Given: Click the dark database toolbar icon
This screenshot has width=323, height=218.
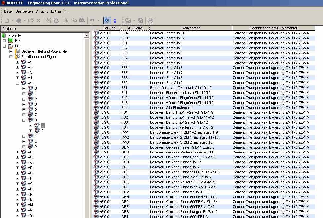Looking at the screenshot, I should [x=19, y=21].
